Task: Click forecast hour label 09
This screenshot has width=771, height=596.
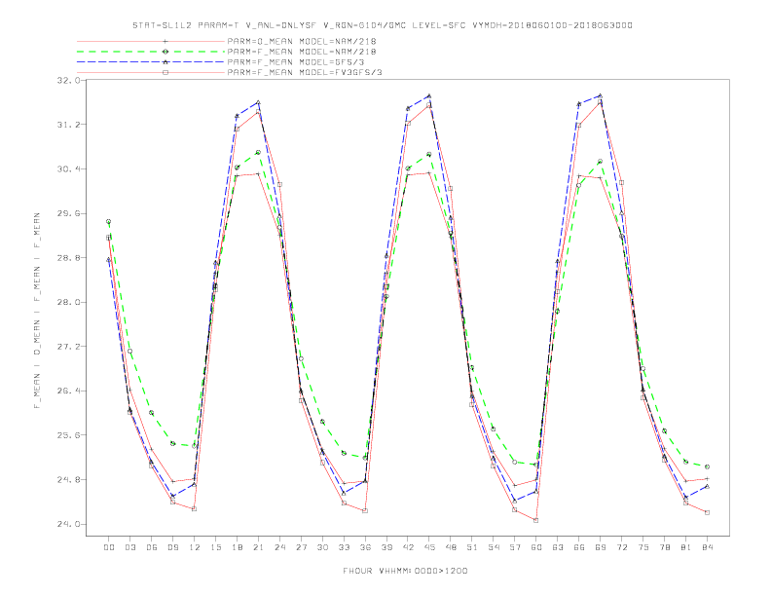Action: [x=172, y=547]
